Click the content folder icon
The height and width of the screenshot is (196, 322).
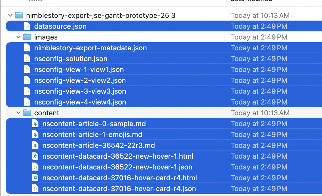coord(27,113)
